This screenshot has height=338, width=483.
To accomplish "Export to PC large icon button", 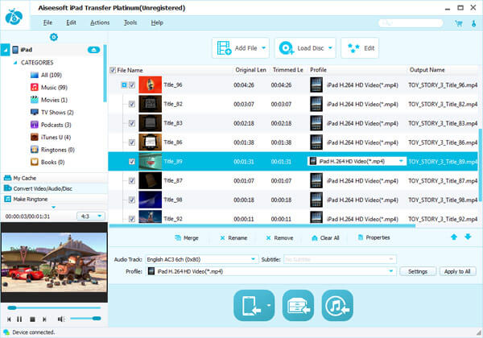I will (298, 305).
